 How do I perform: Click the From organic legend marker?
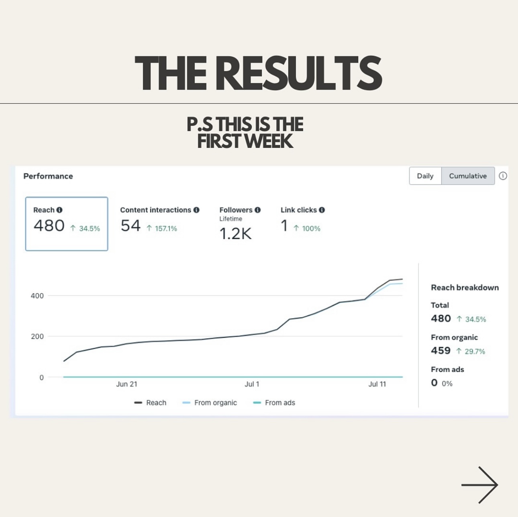[x=186, y=403]
